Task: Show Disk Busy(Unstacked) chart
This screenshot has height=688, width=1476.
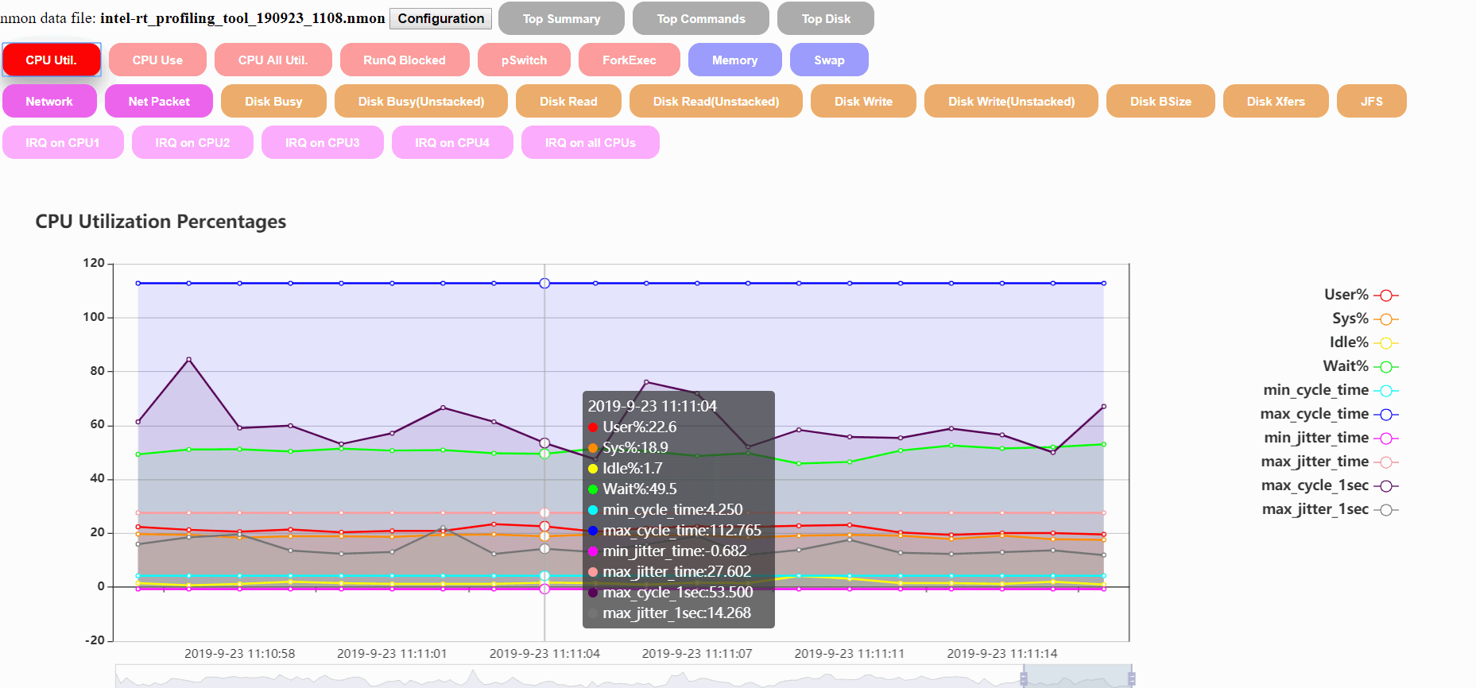Action: click(421, 101)
